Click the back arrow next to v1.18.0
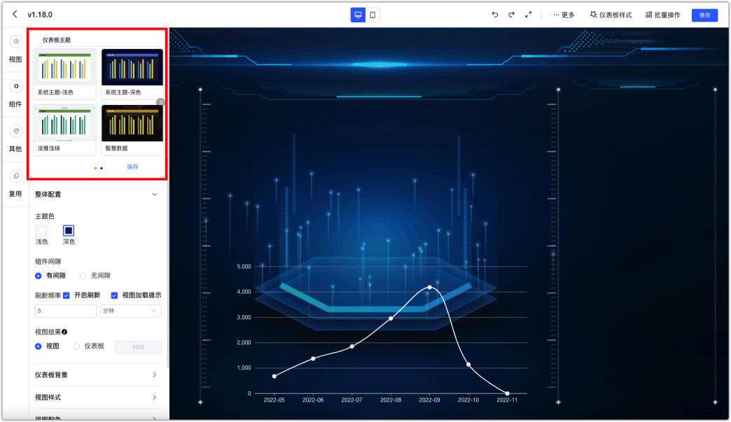The height and width of the screenshot is (422, 731). [x=15, y=14]
